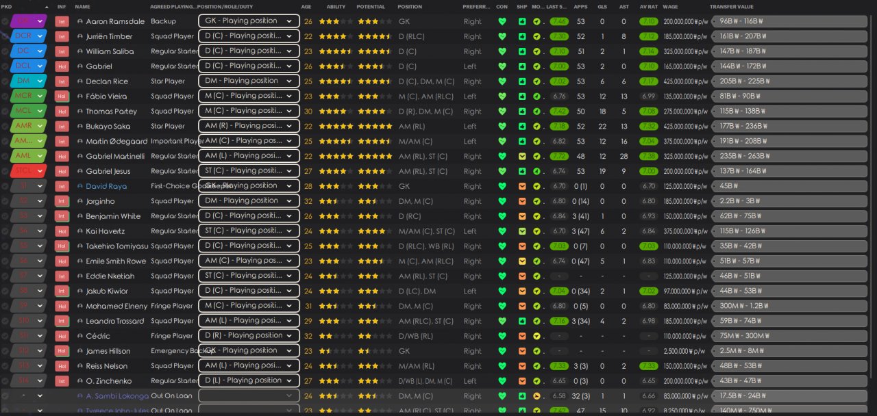Open Gabriel Martinelli's player profile
877x416 pixels.
click(x=115, y=156)
